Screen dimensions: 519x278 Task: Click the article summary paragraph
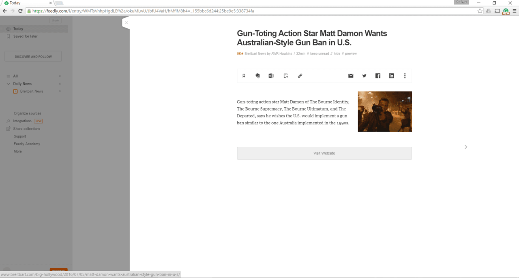[293, 112]
